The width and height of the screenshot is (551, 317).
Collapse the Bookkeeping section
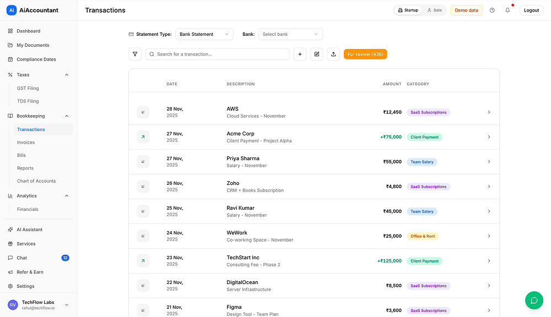(67, 116)
